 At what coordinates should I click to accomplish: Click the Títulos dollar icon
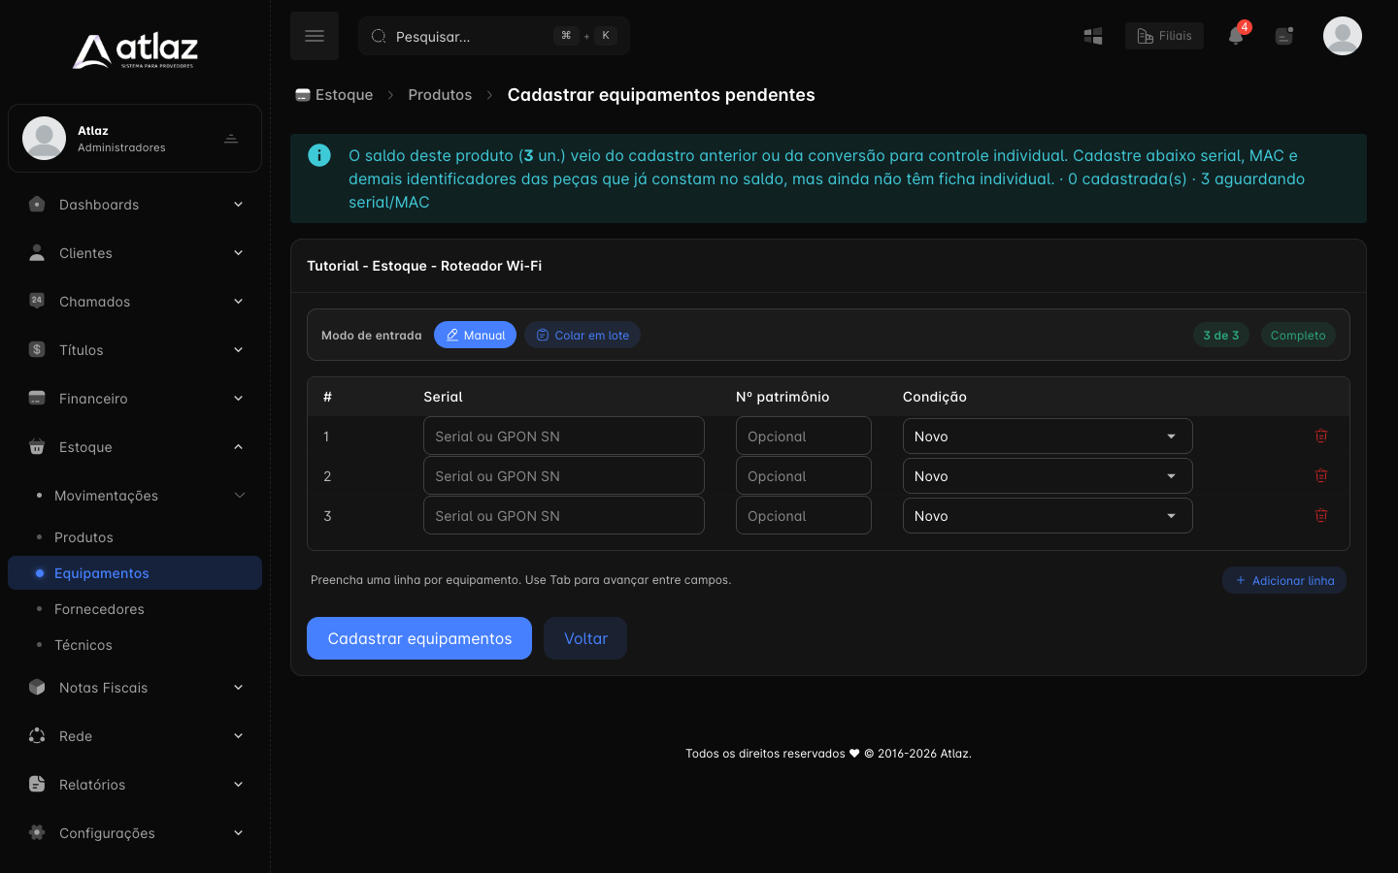pyautogui.click(x=37, y=349)
